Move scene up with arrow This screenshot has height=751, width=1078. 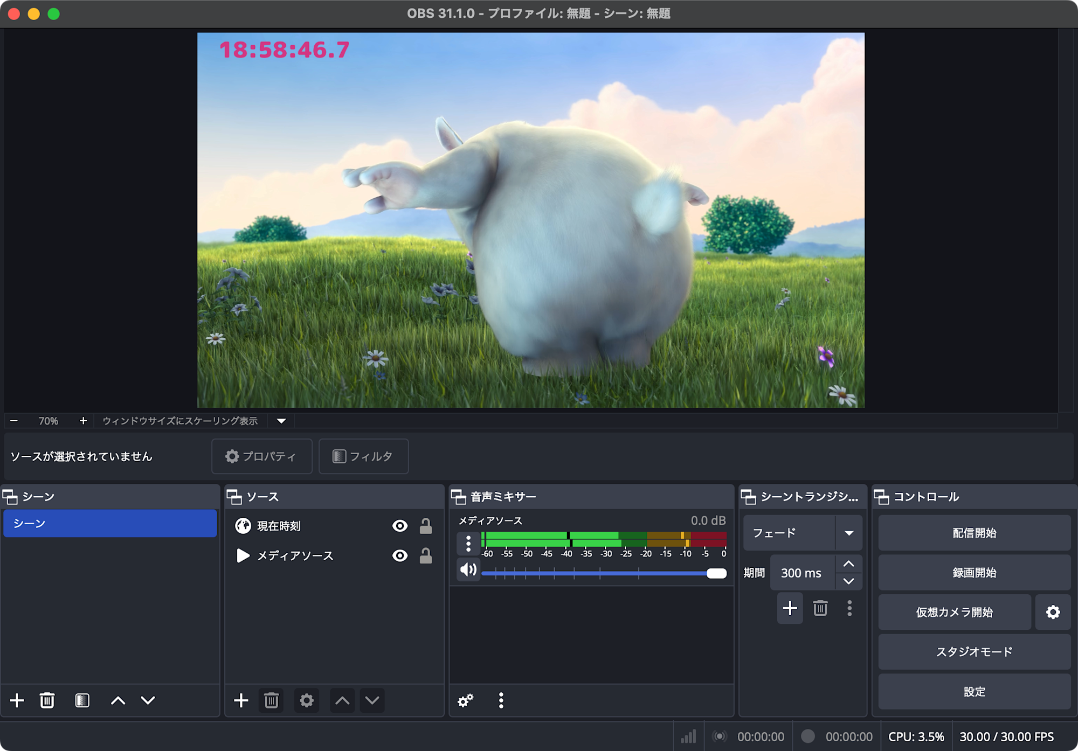[118, 700]
